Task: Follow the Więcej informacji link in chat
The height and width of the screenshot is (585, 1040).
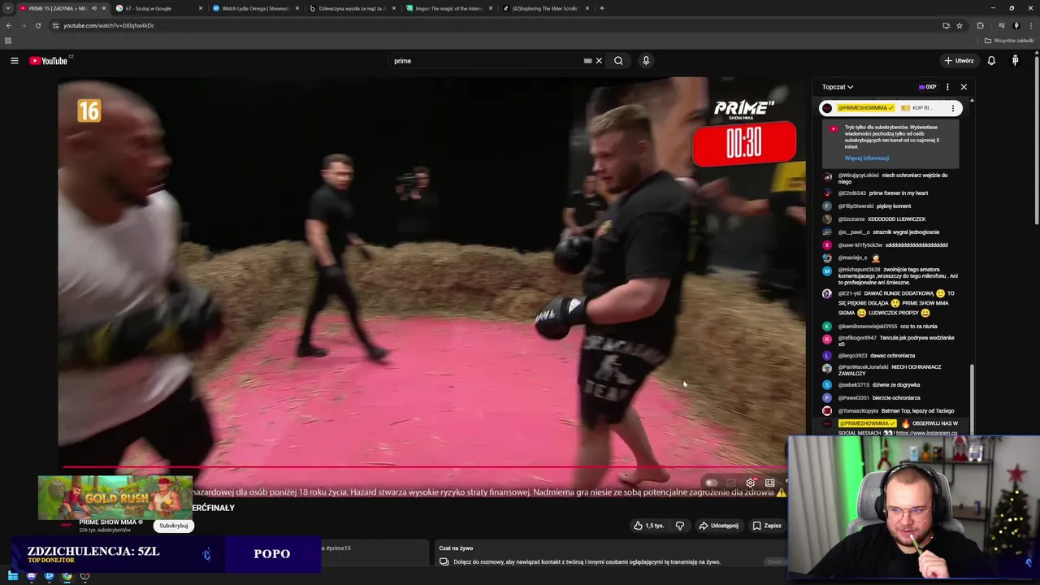Action: pyautogui.click(x=866, y=158)
